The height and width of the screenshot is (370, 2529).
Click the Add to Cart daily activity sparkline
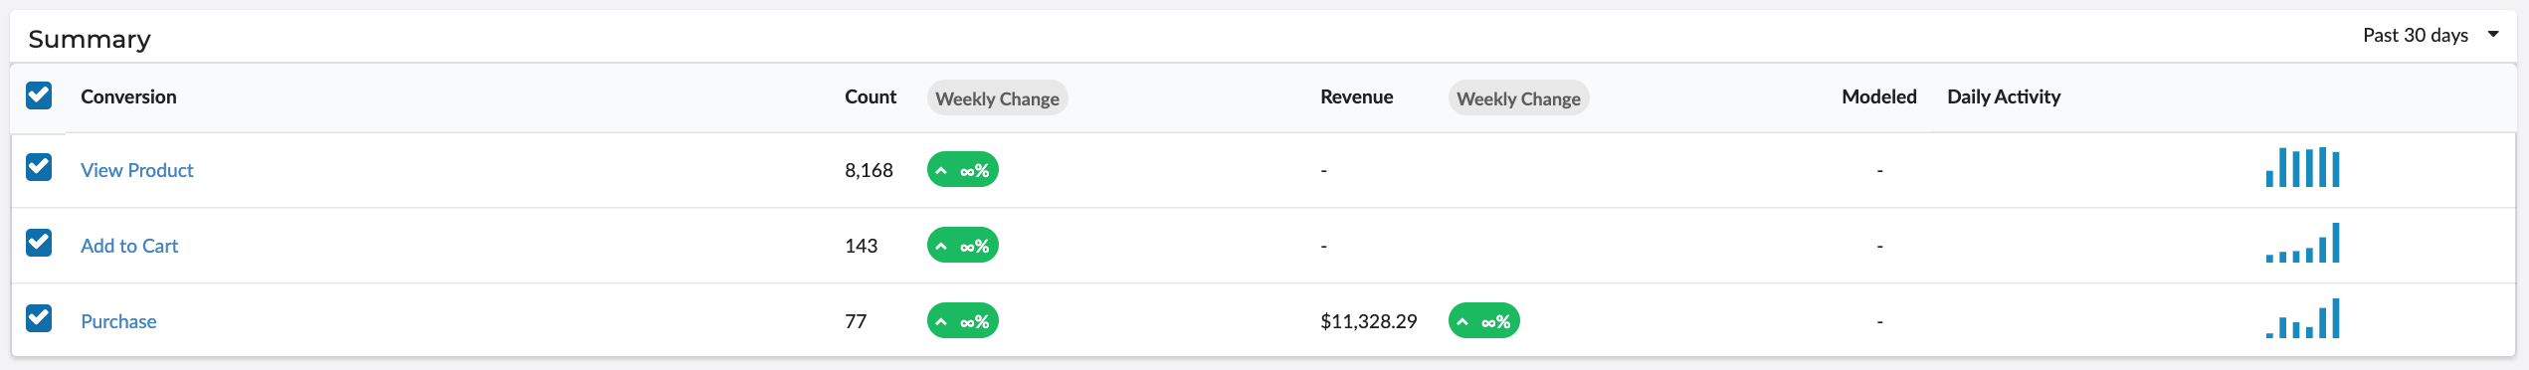pyautogui.click(x=2302, y=243)
